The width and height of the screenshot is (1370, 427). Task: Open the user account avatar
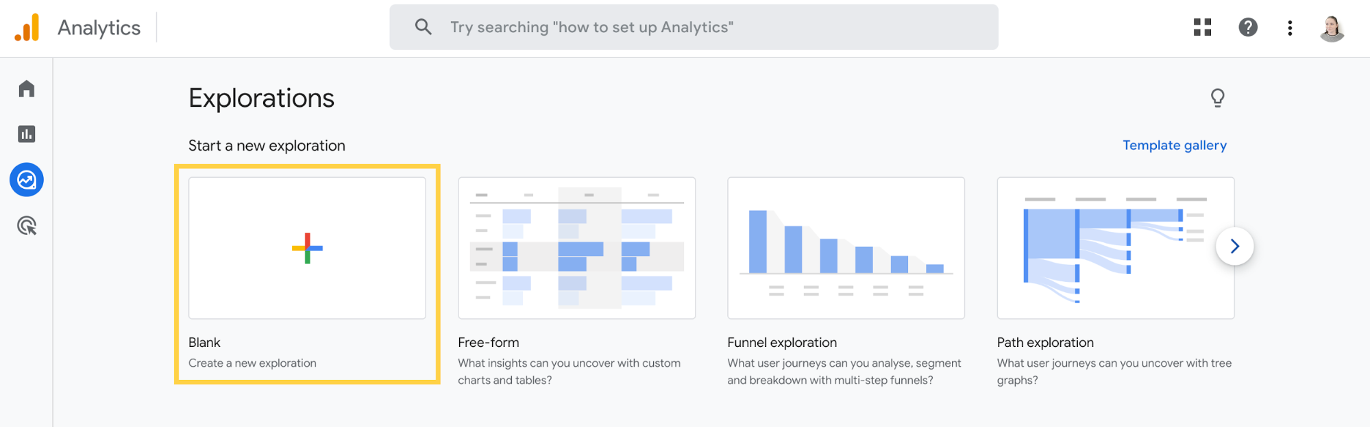(1332, 28)
